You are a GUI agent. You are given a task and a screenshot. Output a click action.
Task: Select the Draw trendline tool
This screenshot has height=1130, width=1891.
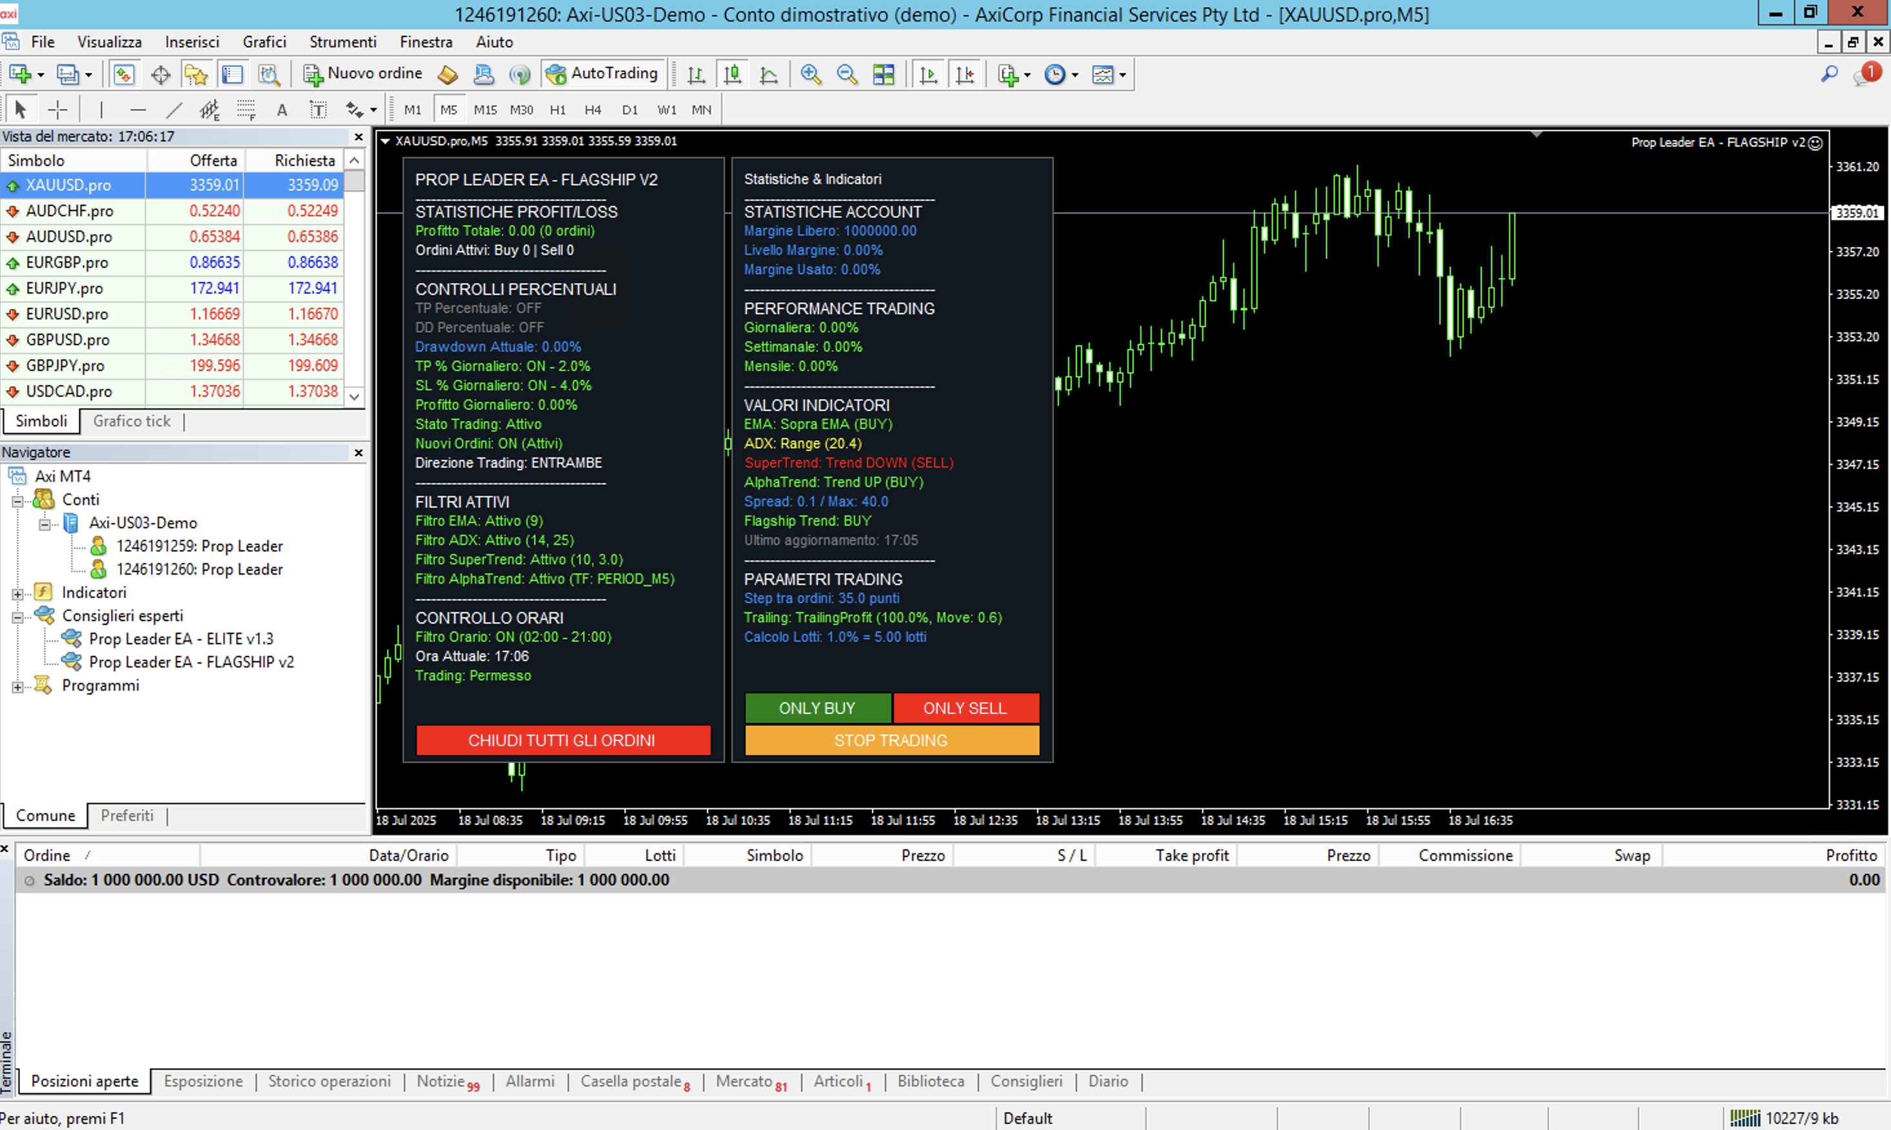(174, 110)
